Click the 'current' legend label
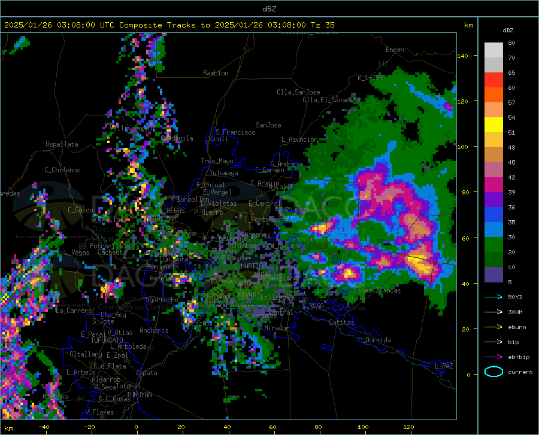 tap(520, 372)
